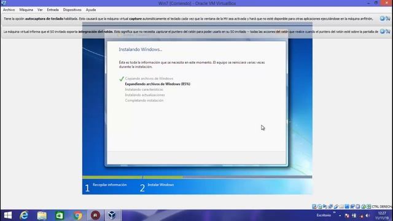The image size is (393, 221).
Task: Open File Explorer from taskbar
Action: click(42, 215)
